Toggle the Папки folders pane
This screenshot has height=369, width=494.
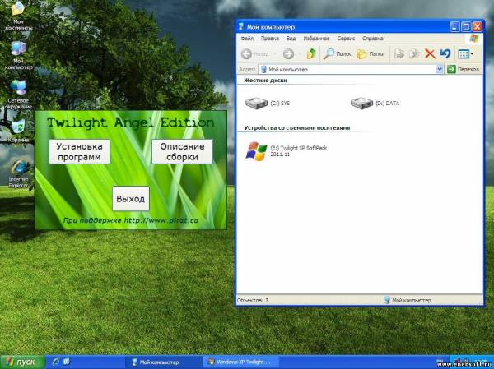(370, 54)
